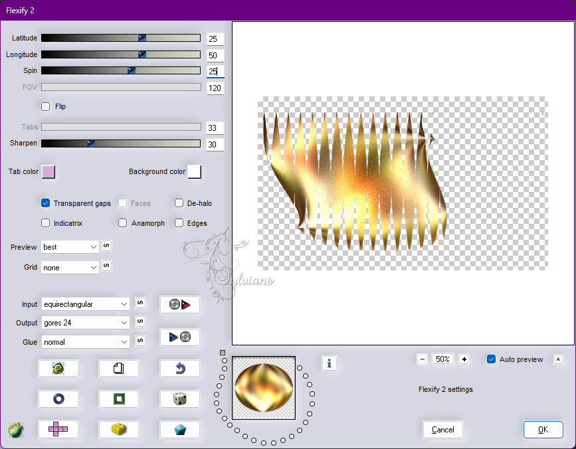576x449 pixels.
Task: Click the Longitude value field
Action: click(x=215, y=55)
